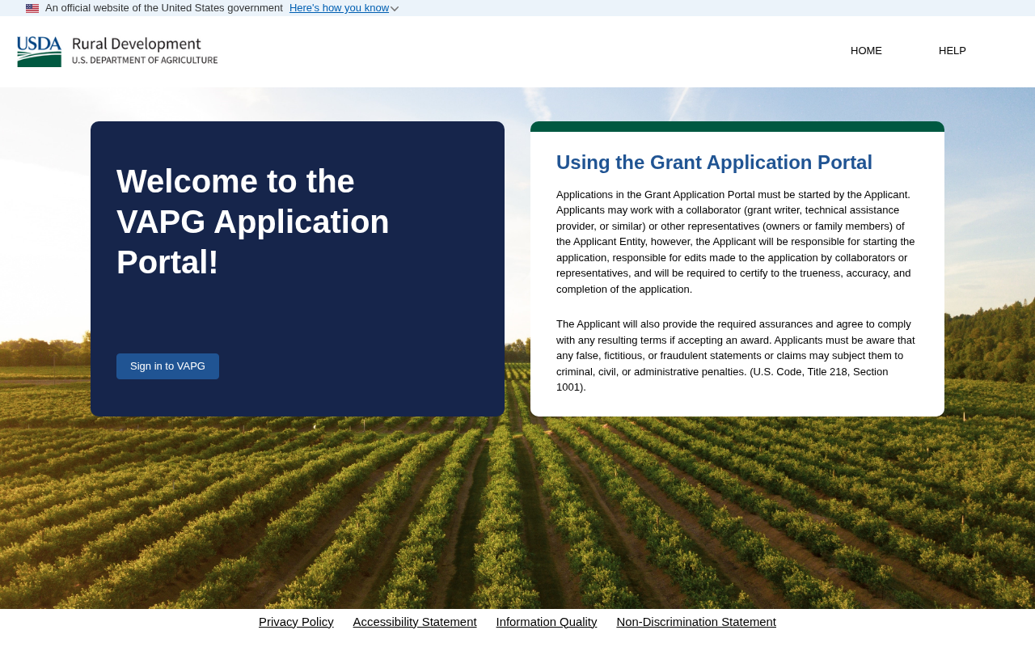Click the Sign in to VAPG button
Viewport: 1035px width, 647px height.
(167, 366)
